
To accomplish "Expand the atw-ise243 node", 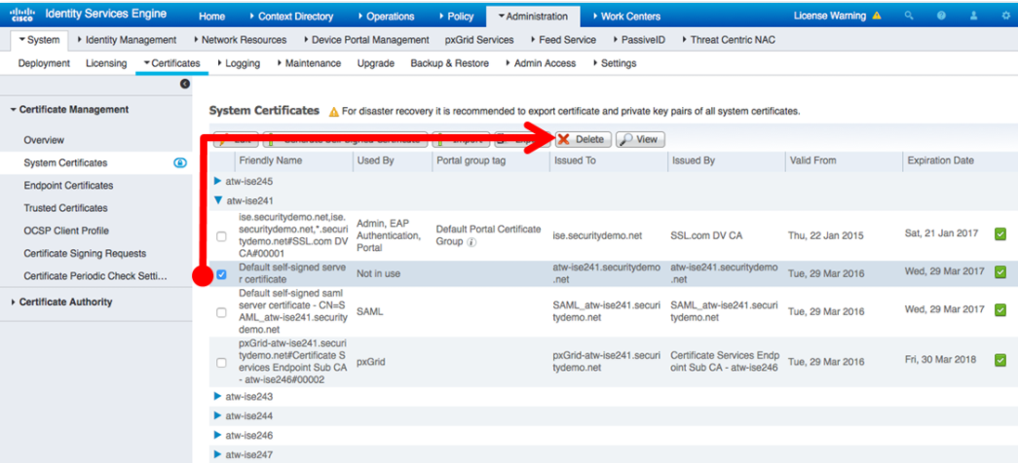I will 217,396.
